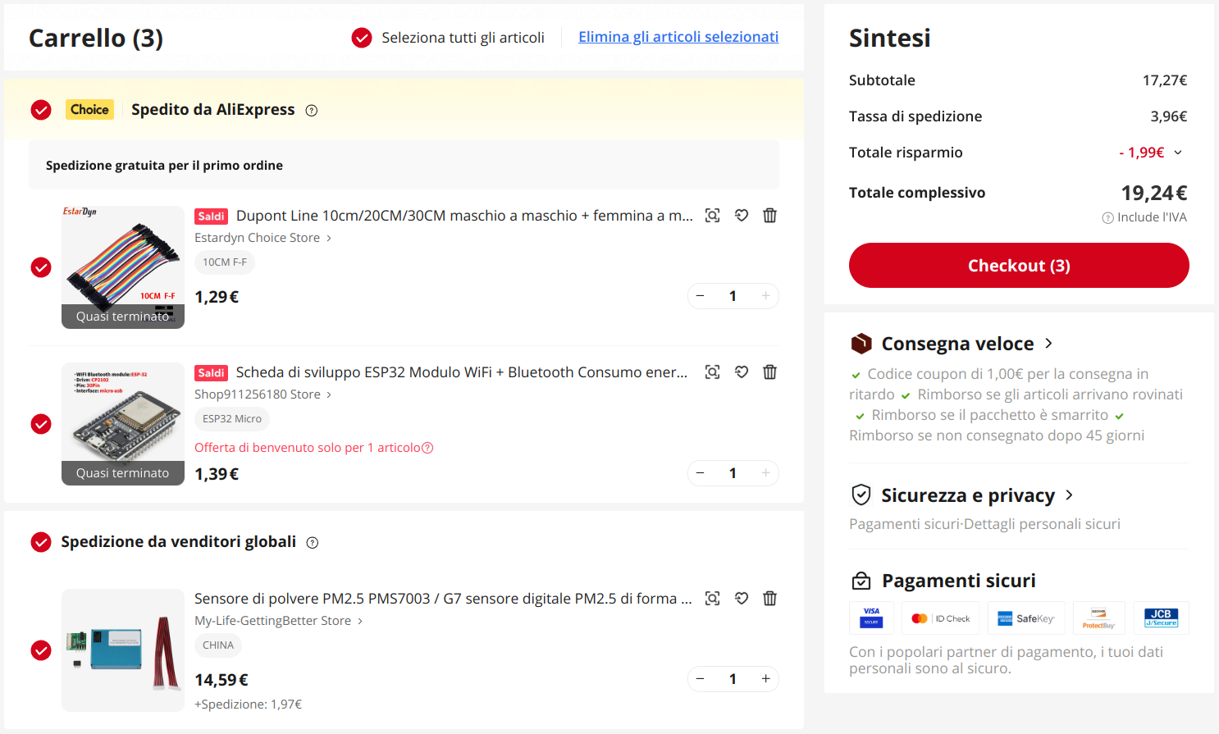Delete ESP32 board with trash icon
1219x734 pixels.
tap(769, 372)
